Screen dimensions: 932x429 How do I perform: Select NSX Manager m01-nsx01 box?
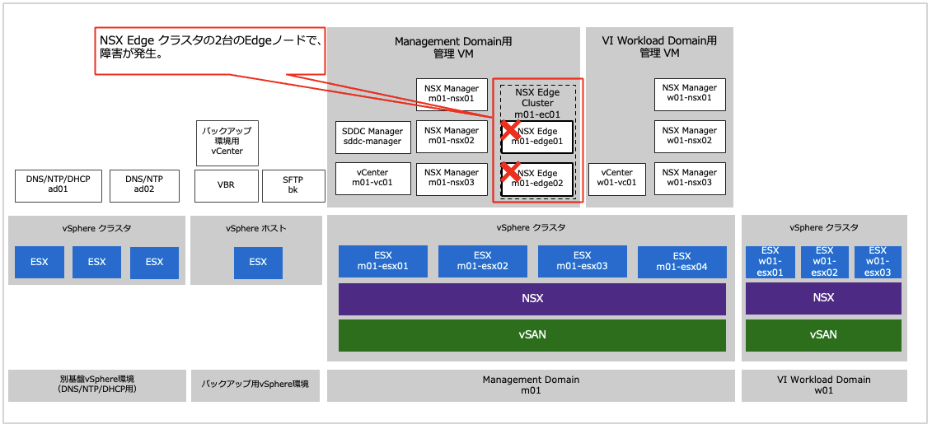click(452, 95)
